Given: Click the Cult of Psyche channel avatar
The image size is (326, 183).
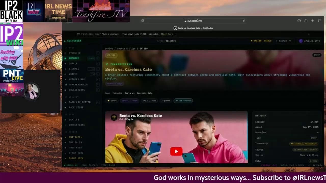Looking at the screenshot, I should pyautogui.click(x=114, y=117).
